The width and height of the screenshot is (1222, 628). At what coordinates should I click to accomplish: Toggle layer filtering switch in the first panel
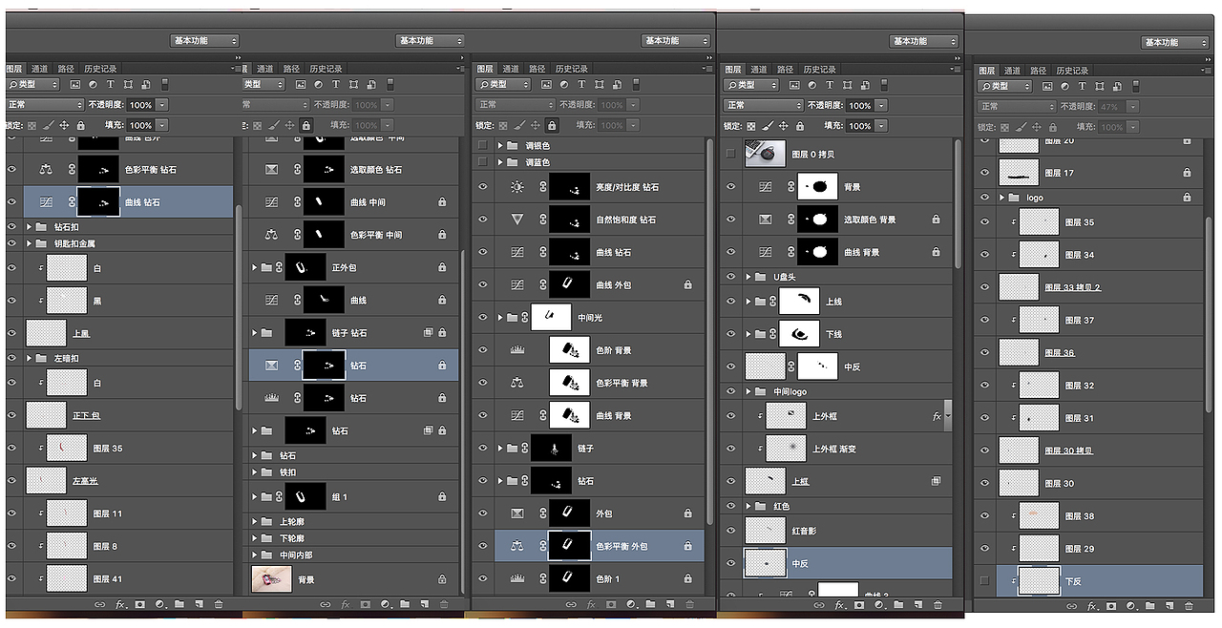pos(165,85)
